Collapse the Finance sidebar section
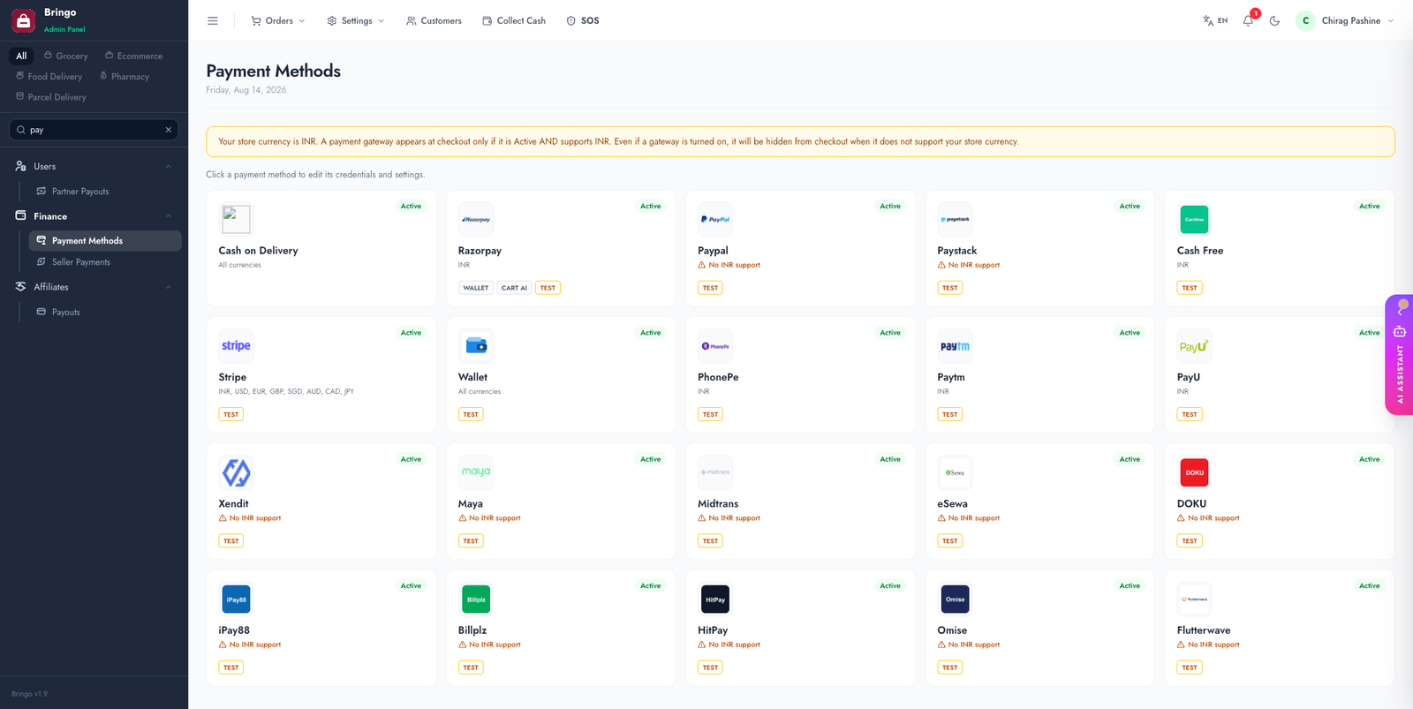 click(94, 216)
